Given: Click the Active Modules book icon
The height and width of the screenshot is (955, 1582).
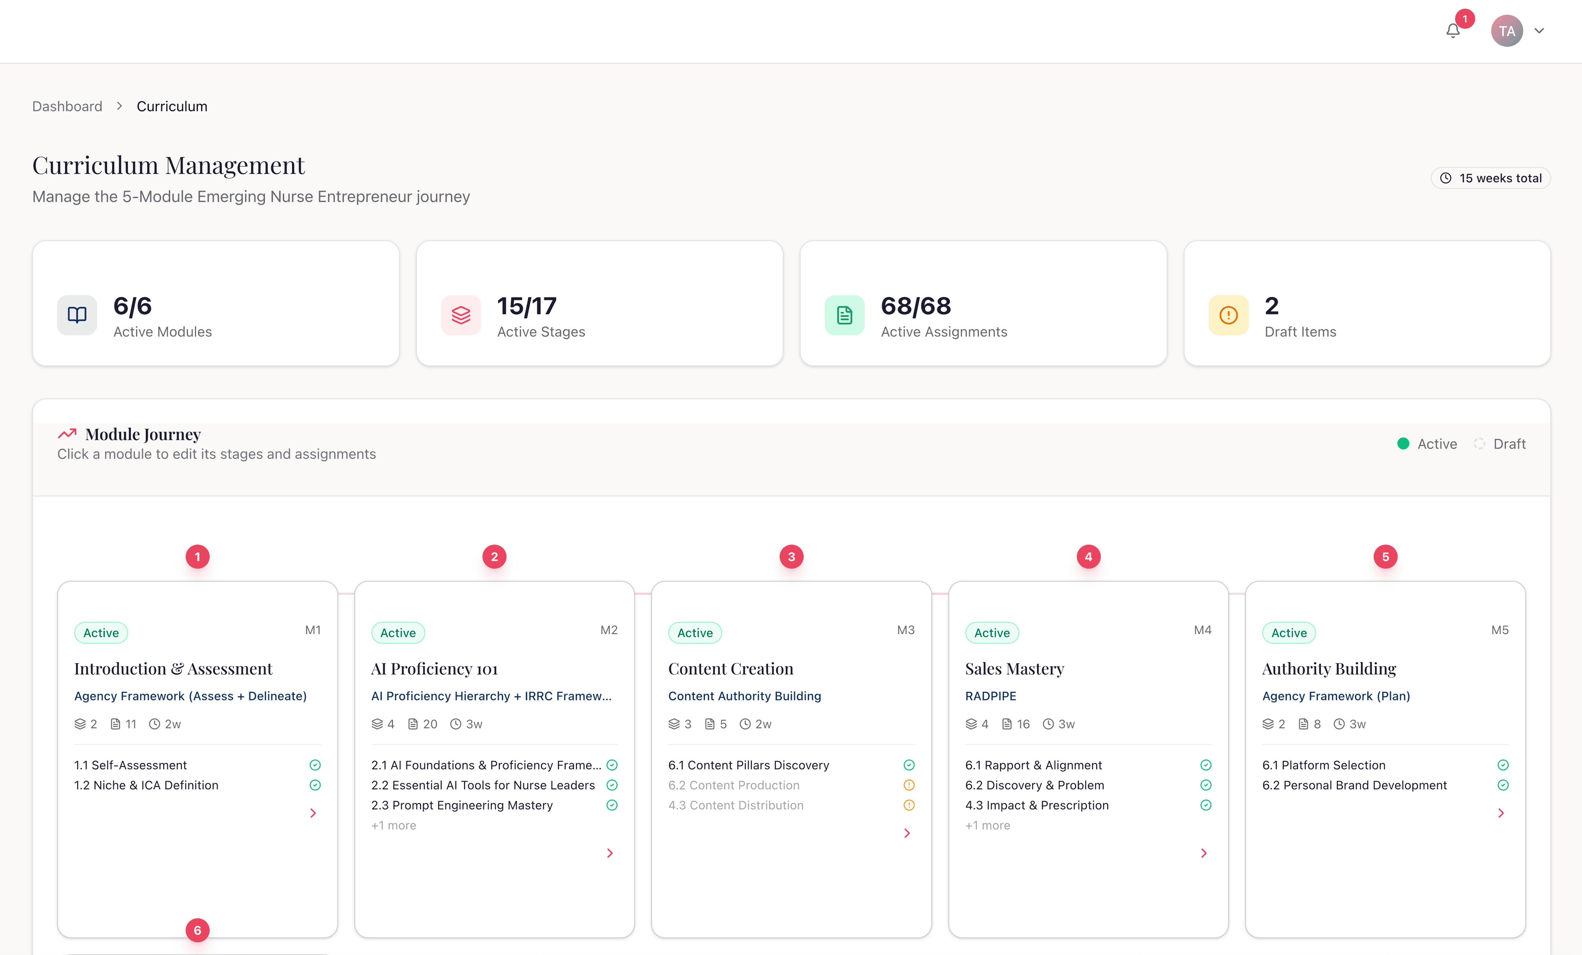Looking at the screenshot, I should [x=77, y=315].
